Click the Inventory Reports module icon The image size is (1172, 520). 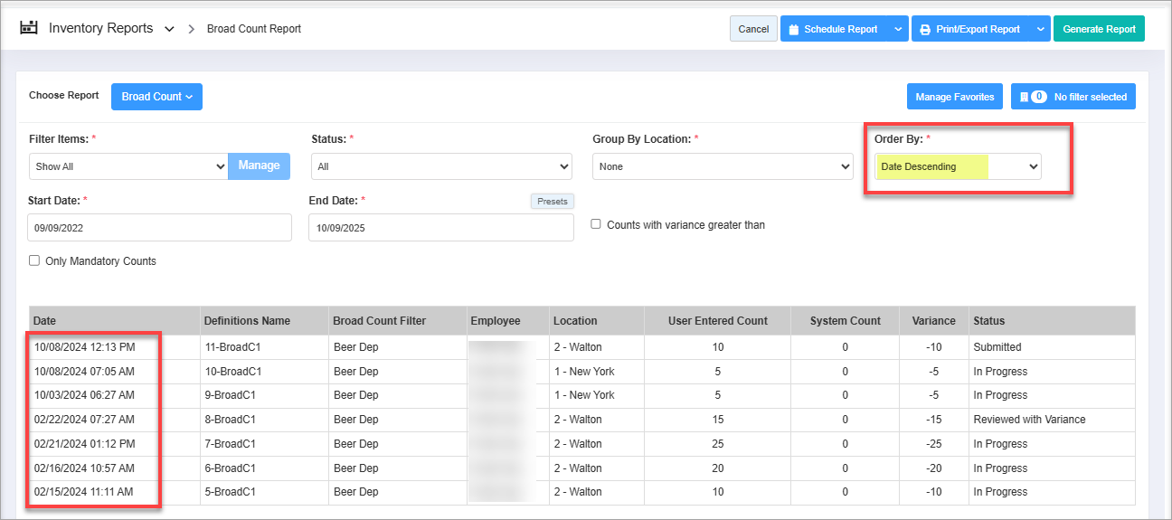click(x=29, y=28)
